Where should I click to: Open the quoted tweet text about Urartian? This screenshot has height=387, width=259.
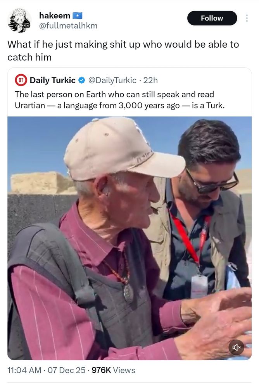(120, 100)
